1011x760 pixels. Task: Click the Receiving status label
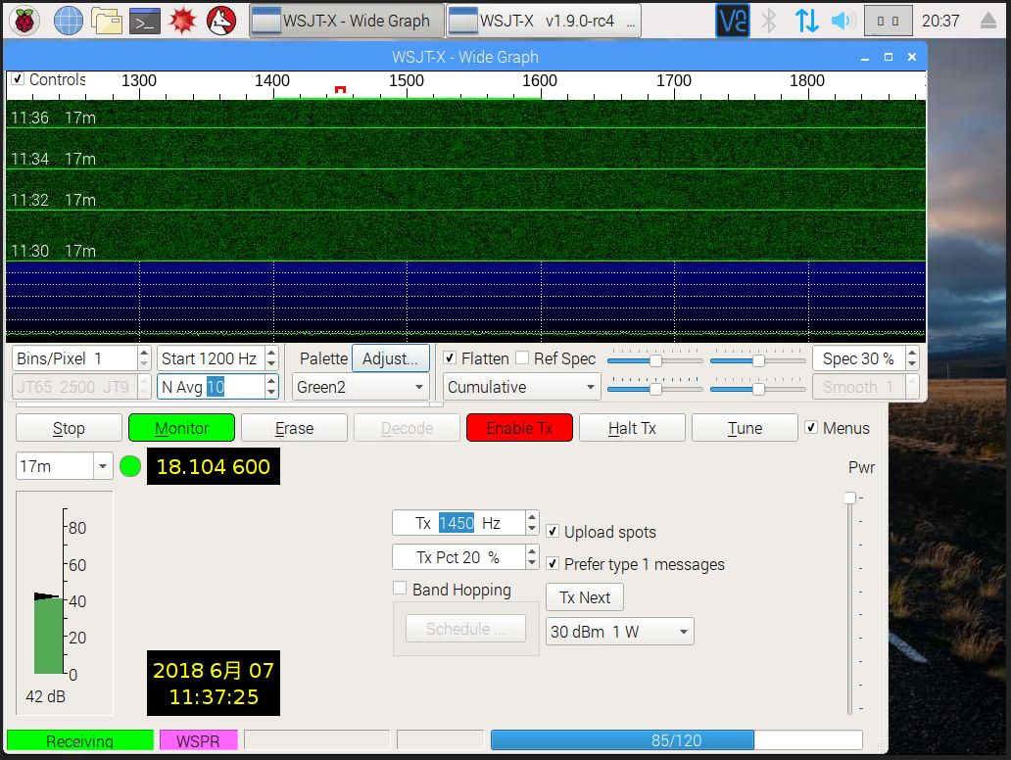point(80,740)
